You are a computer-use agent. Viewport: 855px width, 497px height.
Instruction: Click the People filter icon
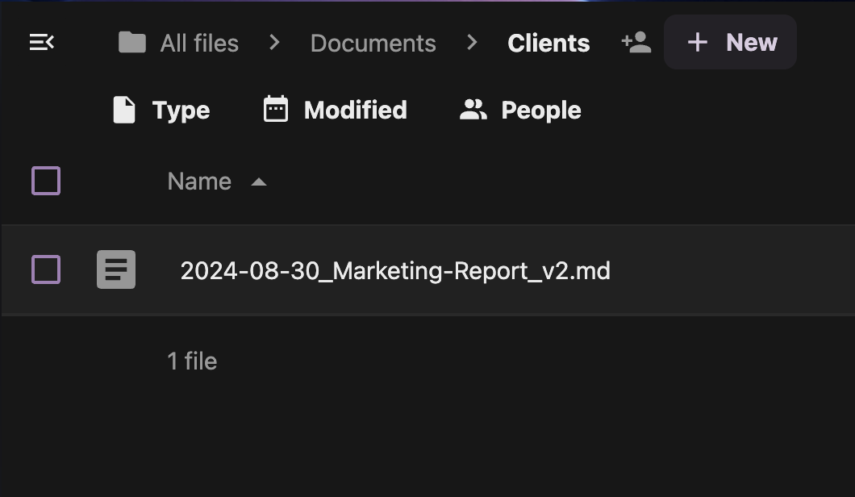coord(473,110)
